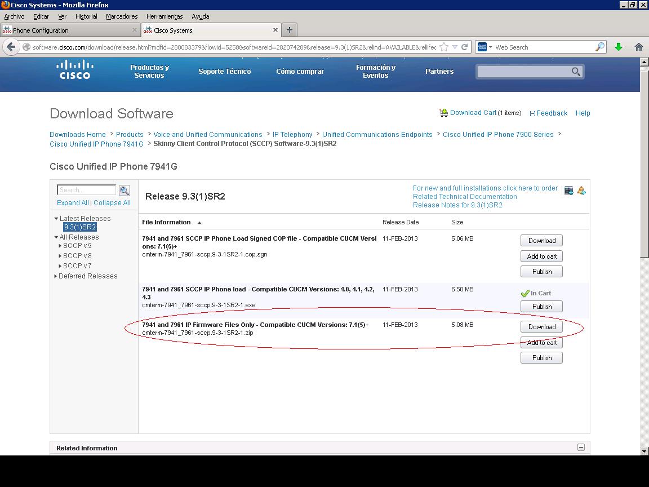
Task: Open the Partners navigation item
Action: point(439,71)
